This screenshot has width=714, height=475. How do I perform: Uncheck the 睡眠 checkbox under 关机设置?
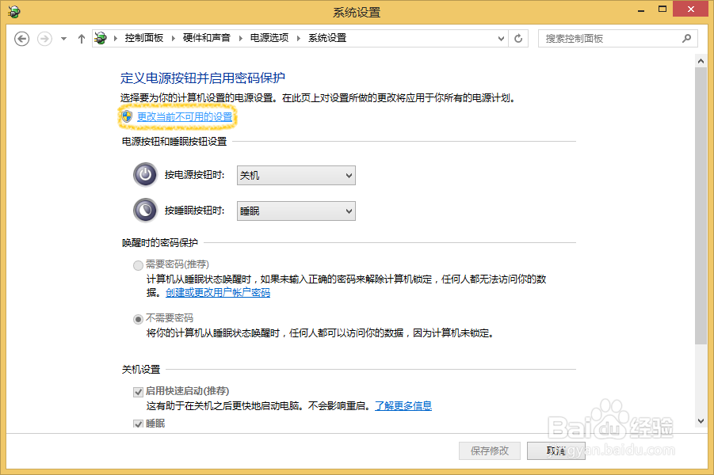coord(138,424)
